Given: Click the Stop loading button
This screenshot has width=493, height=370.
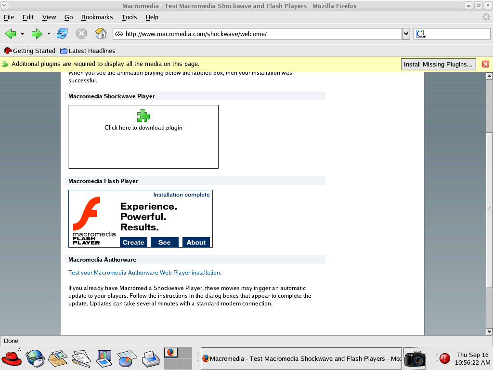Looking at the screenshot, I should pos(81,33).
